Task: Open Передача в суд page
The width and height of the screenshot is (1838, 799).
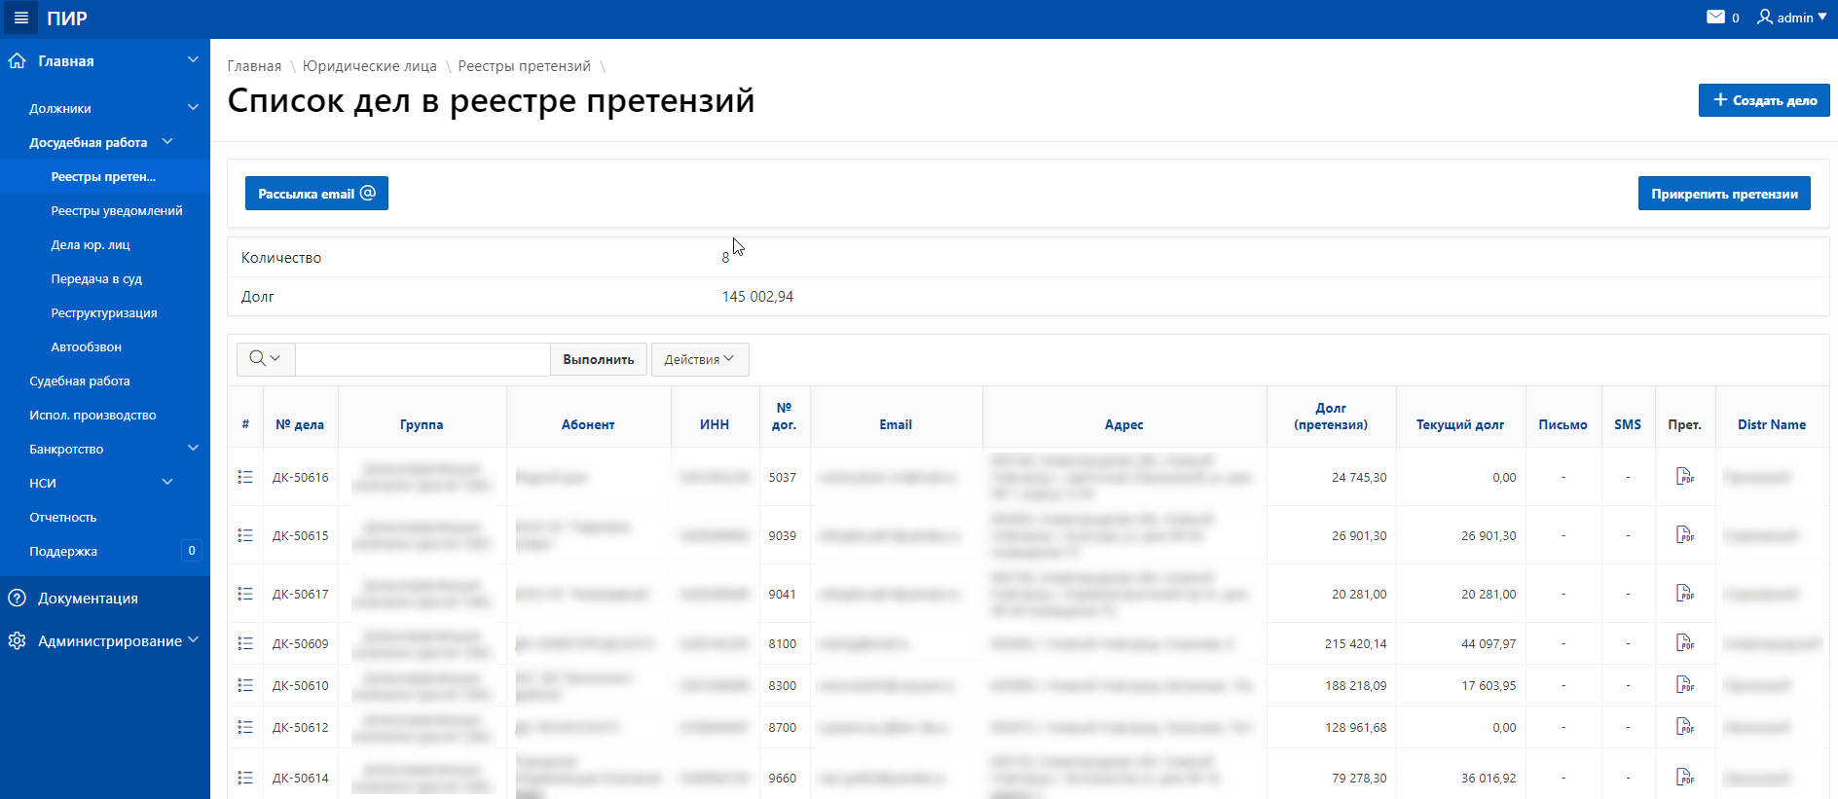Action: pyautogui.click(x=96, y=278)
